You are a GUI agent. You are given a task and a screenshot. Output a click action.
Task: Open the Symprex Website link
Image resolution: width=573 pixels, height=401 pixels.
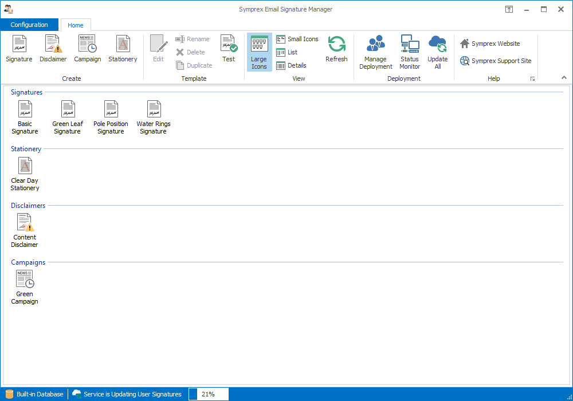490,44
